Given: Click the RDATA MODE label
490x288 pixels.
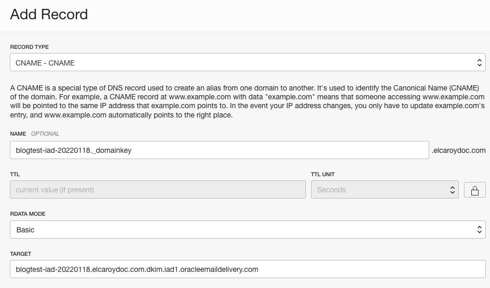Looking at the screenshot, I should (28, 214).
